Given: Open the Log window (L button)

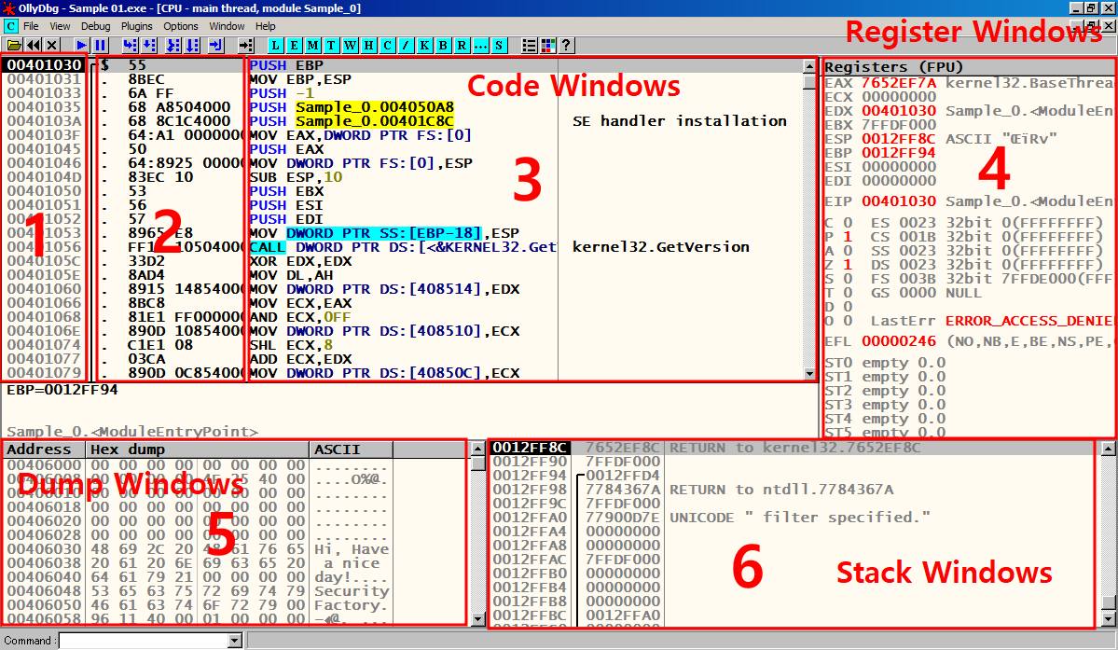Looking at the screenshot, I should pyautogui.click(x=276, y=45).
